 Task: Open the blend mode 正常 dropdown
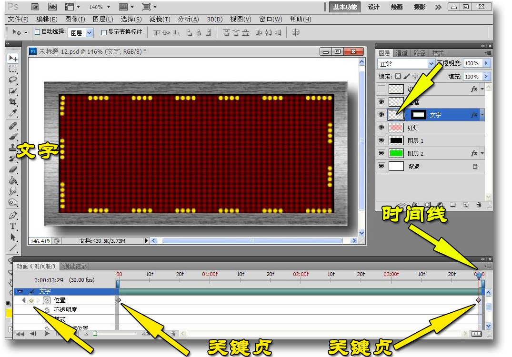point(406,64)
